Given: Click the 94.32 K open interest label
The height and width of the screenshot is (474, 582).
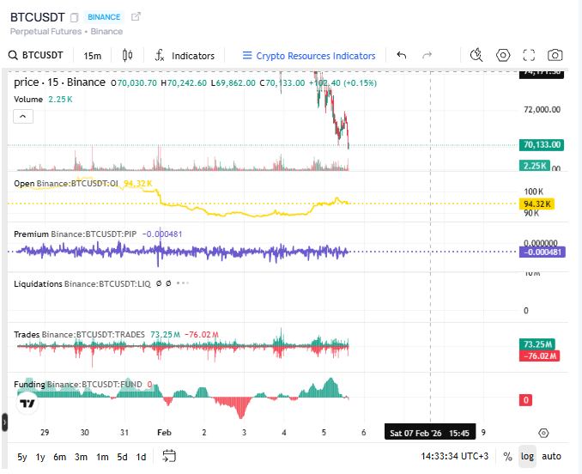Looking at the screenshot, I should click(x=537, y=204).
